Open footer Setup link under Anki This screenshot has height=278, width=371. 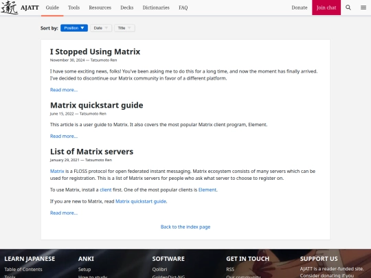click(85, 270)
